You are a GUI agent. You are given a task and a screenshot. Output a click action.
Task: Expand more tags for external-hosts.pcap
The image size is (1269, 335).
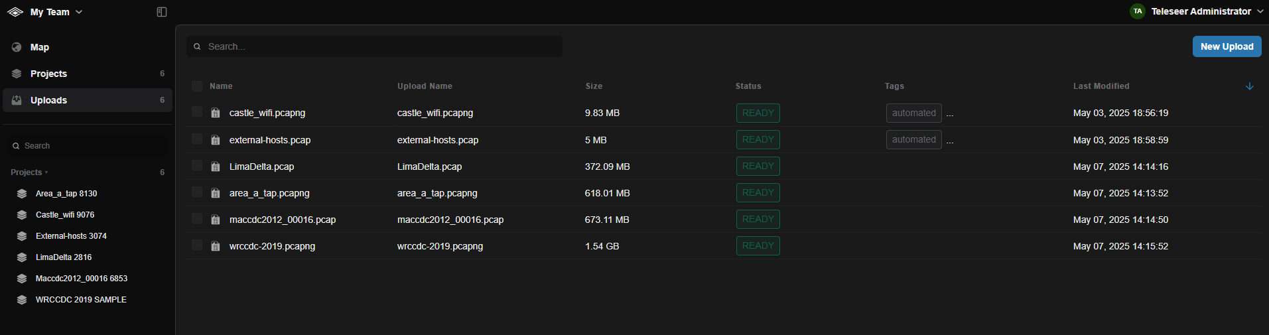[950, 141]
